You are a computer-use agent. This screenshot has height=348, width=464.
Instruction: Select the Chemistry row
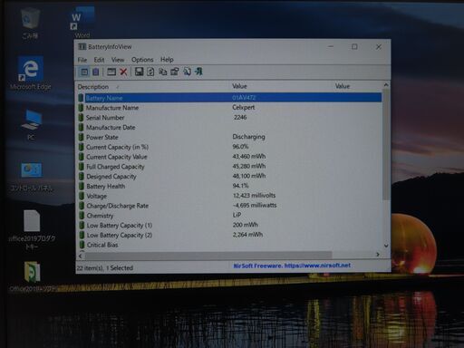click(229, 216)
